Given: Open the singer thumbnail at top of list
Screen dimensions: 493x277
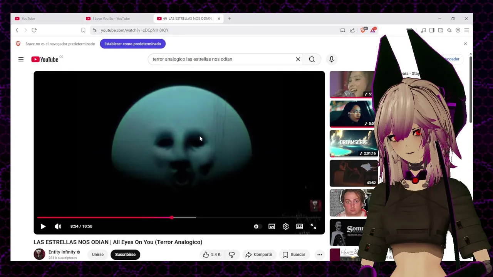Looking at the screenshot, I should click(x=352, y=84).
